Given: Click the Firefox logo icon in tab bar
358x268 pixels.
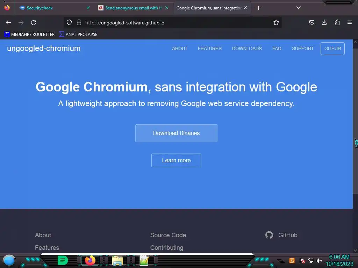Looking at the screenshot, I should click(7, 8).
